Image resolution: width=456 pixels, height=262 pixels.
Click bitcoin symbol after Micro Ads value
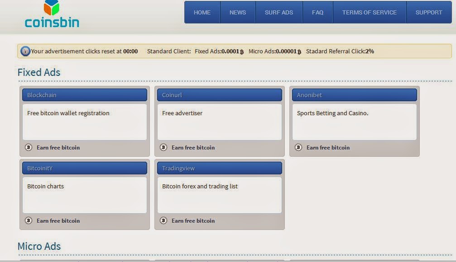(x=299, y=52)
